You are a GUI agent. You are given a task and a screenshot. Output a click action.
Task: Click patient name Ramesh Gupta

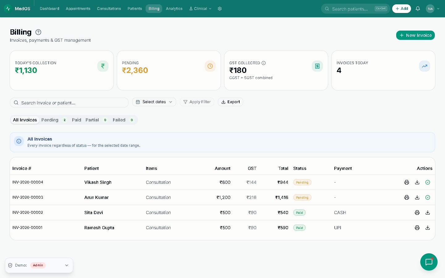(x=99, y=228)
